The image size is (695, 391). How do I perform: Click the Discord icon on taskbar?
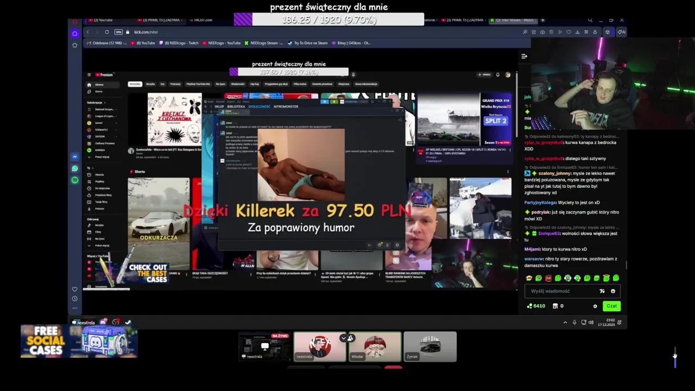point(103,322)
